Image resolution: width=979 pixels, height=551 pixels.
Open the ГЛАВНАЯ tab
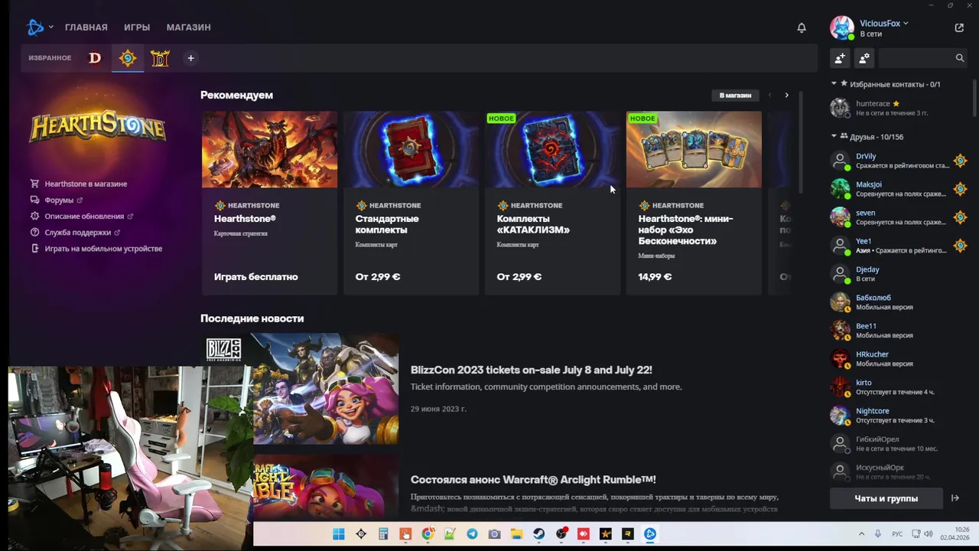click(x=86, y=28)
